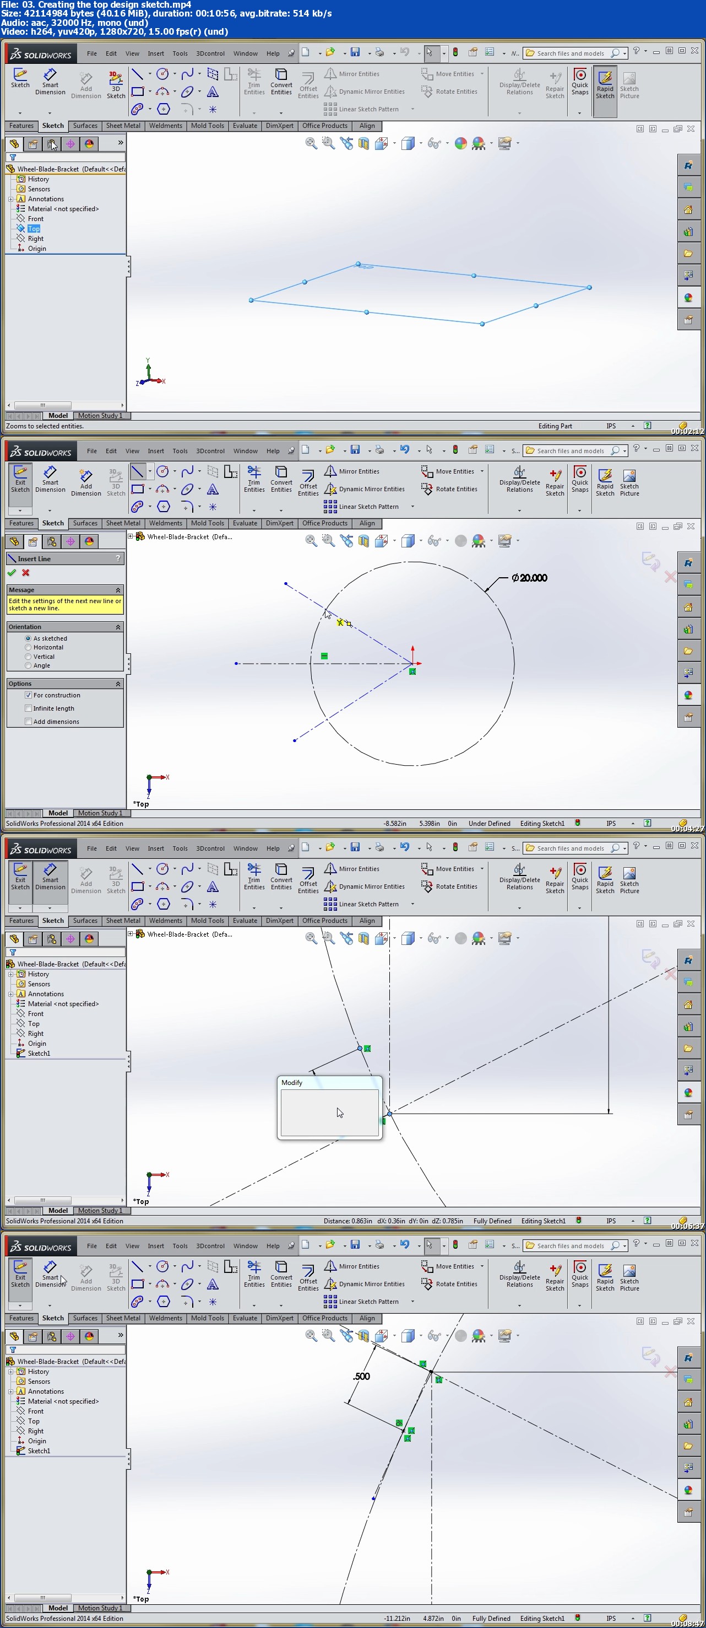The height and width of the screenshot is (1628, 706).
Task: Click Save icon in the blue-plane window toolbar
Action: pos(355,52)
